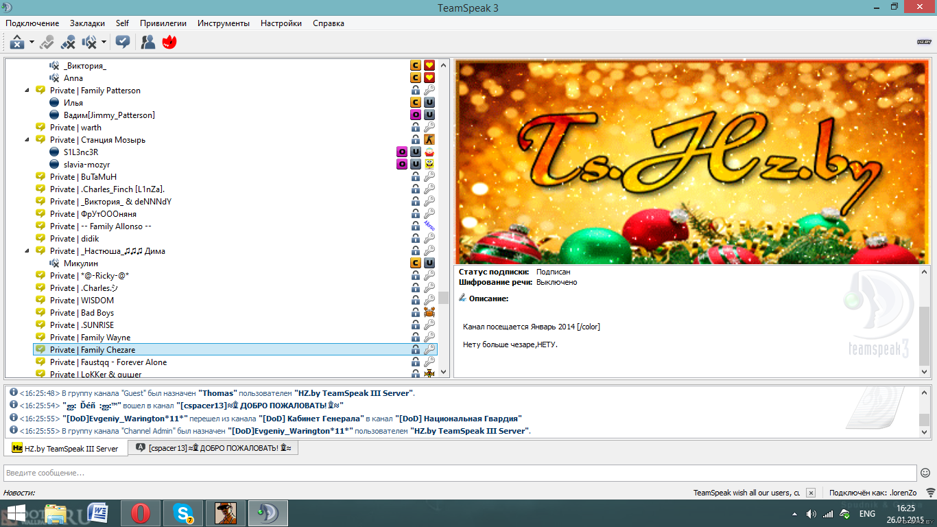Close the news ticker with x button
Viewport: 937px width, 527px height.
[x=811, y=493]
